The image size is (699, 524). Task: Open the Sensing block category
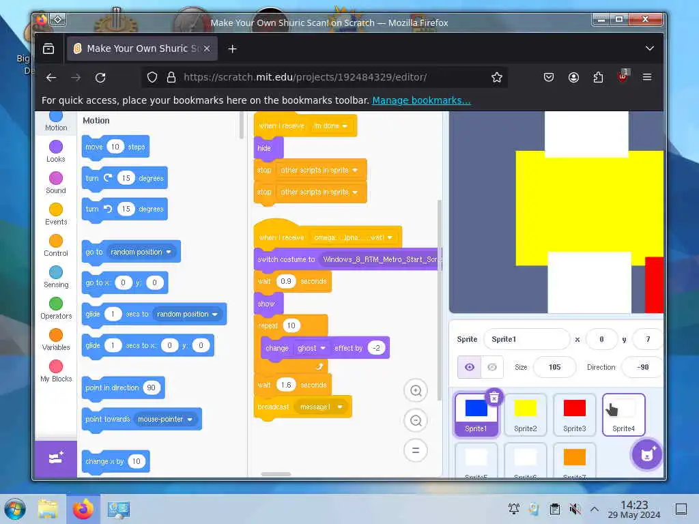(56, 277)
